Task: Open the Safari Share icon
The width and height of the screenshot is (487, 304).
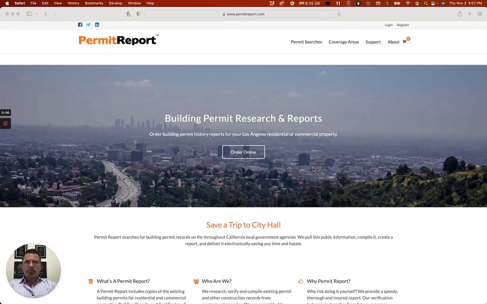Action: [460, 14]
